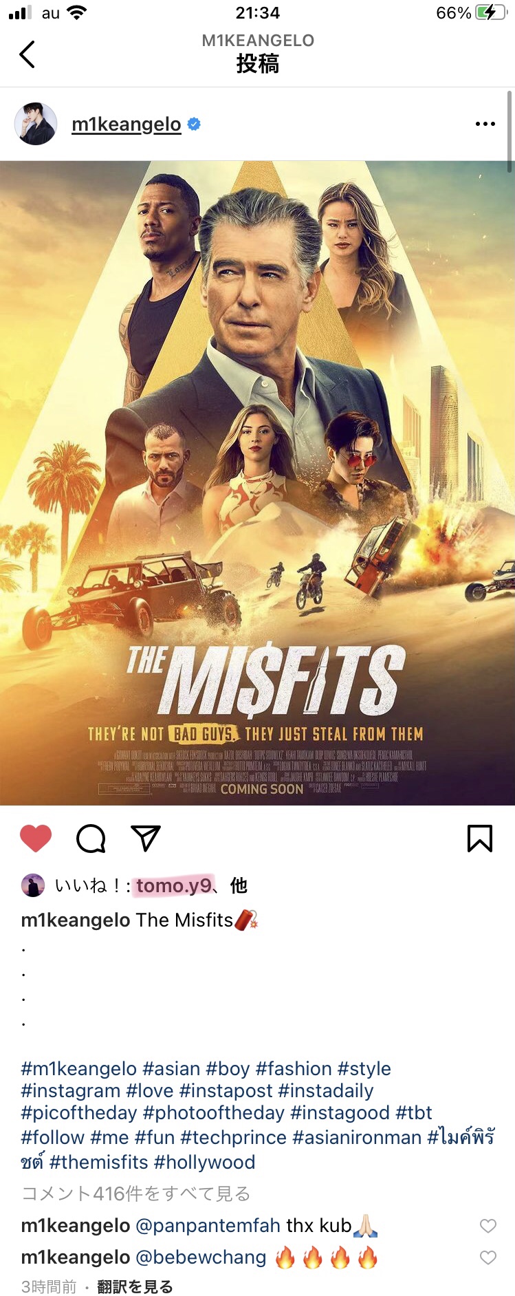Open m1keangelo username in post header

[127, 124]
